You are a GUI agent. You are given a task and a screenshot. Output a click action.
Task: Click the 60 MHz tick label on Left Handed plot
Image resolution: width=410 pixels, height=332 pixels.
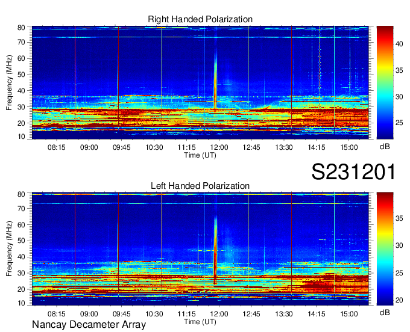coord(21,225)
